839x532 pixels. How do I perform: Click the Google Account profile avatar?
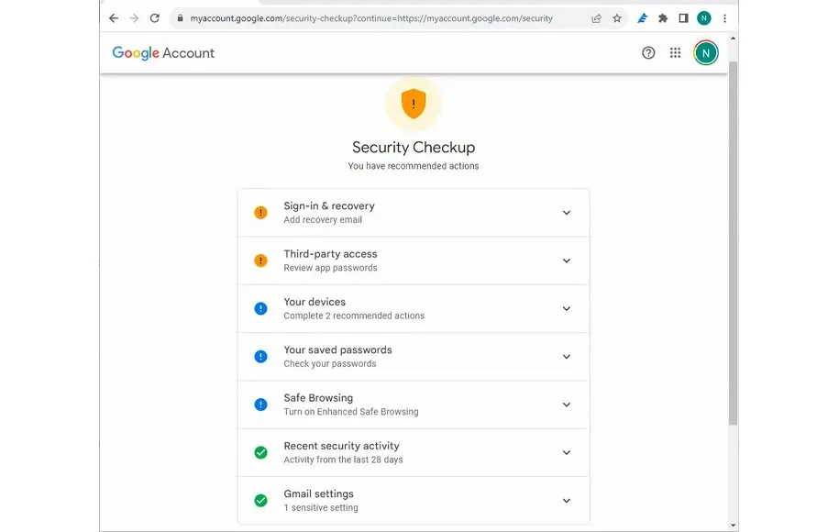(x=705, y=53)
